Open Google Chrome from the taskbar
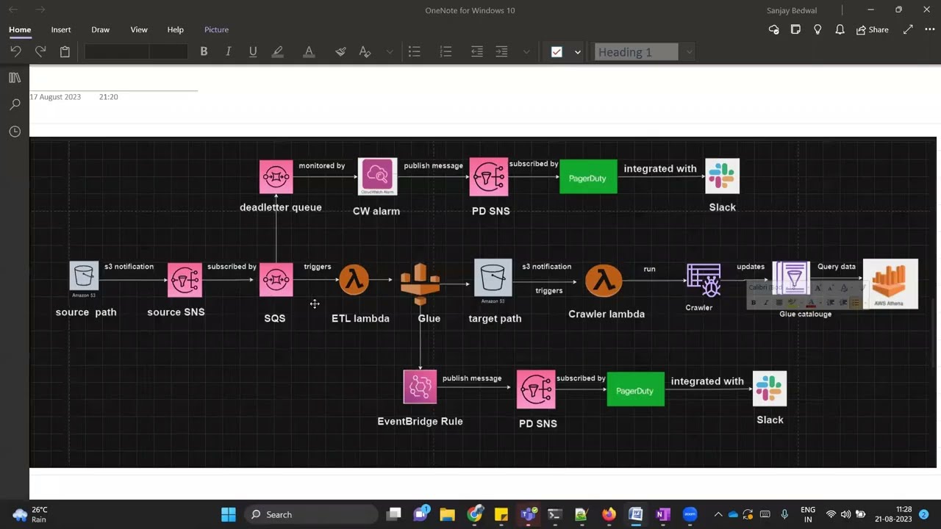Image resolution: width=941 pixels, height=529 pixels. pyautogui.click(x=475, y=514)
